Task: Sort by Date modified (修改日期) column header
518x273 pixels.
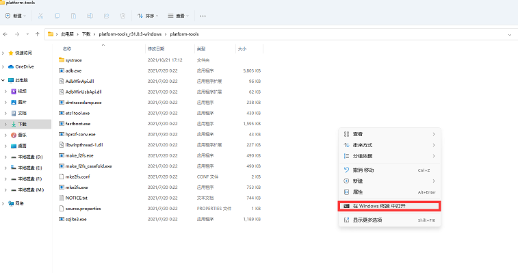Action: coord(156,49)
